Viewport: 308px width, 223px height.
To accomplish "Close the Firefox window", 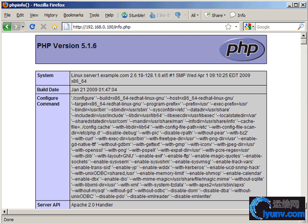I will point(303,5).
